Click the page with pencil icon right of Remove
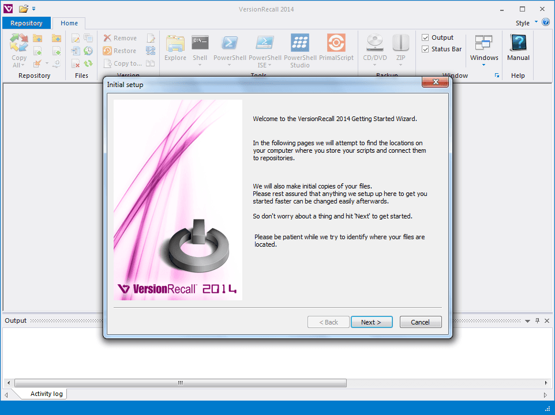The width and height of the screenshot is (555, 415). [151, 38]
